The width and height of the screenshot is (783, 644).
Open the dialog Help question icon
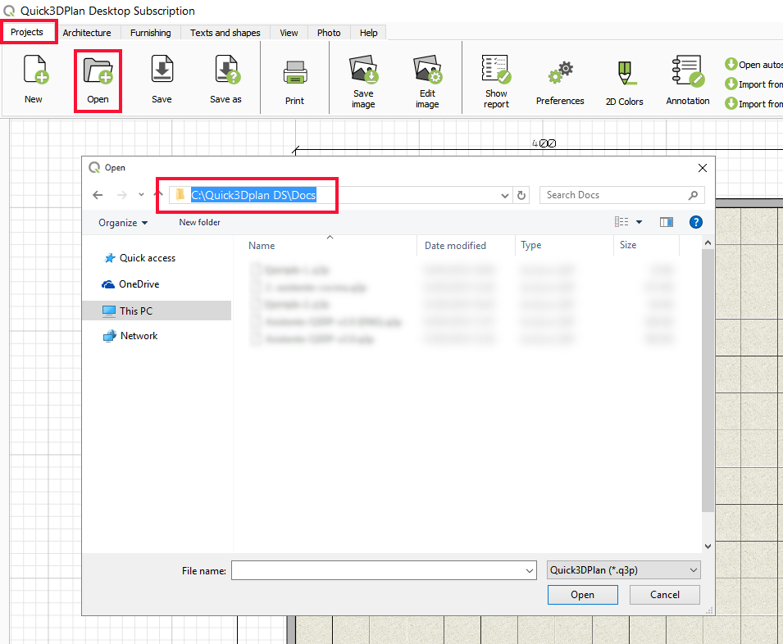coord(695,222)
